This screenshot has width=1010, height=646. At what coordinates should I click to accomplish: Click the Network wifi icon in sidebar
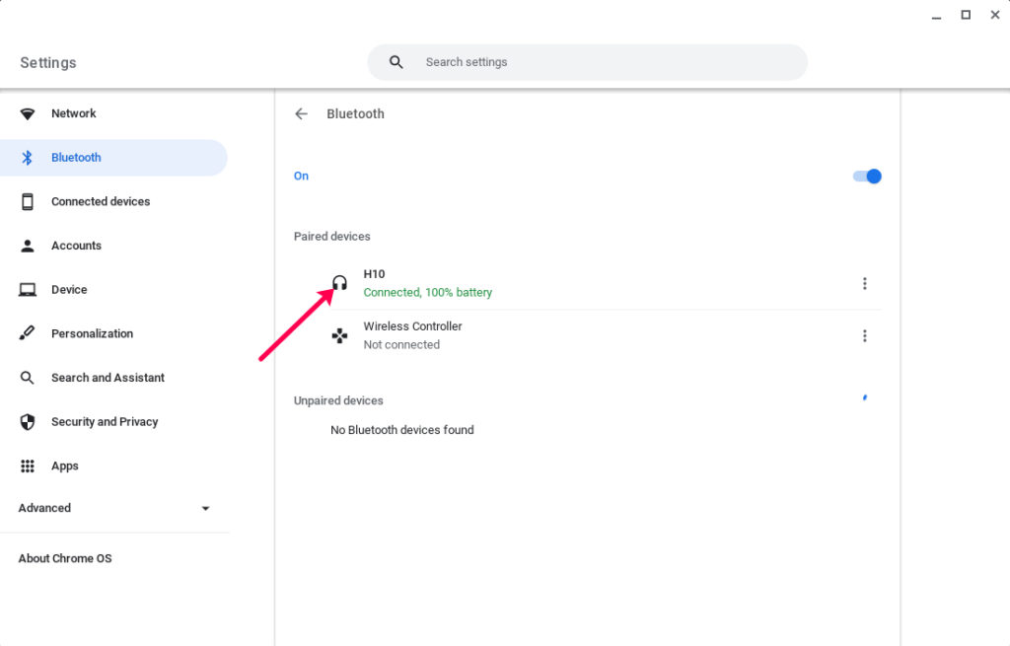[x=27, y=114]
